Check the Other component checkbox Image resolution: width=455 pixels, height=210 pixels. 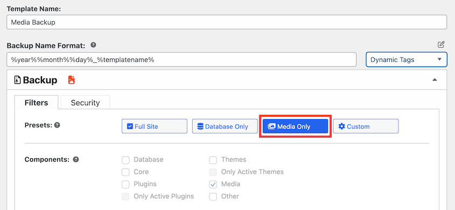(213, 197)
